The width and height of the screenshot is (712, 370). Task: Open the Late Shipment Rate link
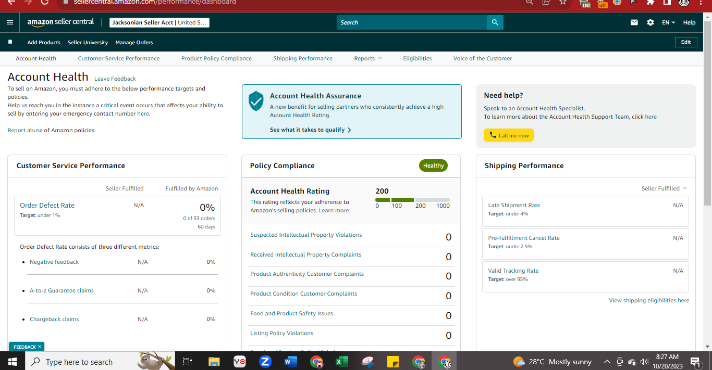tap(514, 205)
